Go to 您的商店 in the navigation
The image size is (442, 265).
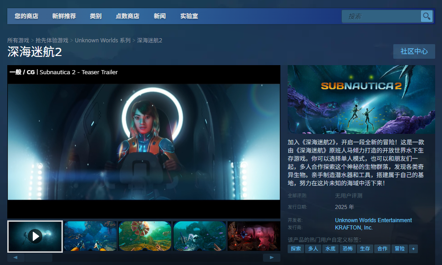point(26,16)
